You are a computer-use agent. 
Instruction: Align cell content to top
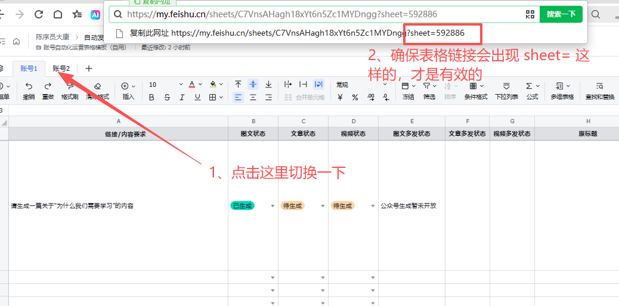pos(238,85)
